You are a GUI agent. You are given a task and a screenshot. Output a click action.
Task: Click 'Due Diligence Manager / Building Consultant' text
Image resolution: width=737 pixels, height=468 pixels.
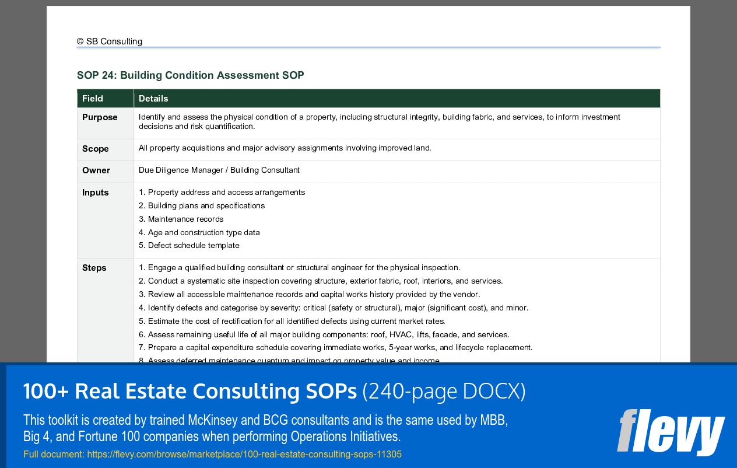click(219, 170)
